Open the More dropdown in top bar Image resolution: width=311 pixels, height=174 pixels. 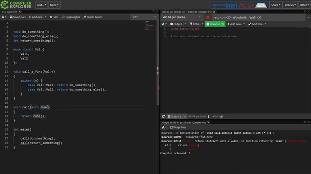point(54,5)
